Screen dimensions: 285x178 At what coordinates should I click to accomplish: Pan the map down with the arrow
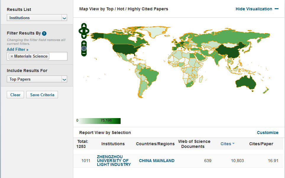coord(84,36)
